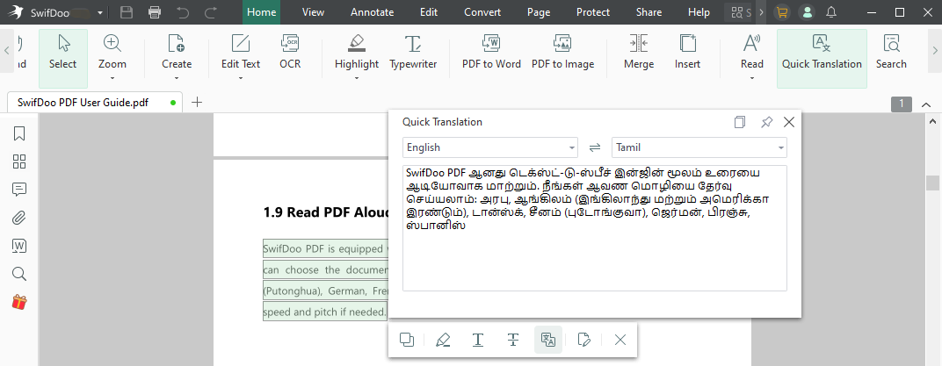This screenshot has width=942, height=366.
Task: Open a new tab with plus button
Action: click(197, 103)
